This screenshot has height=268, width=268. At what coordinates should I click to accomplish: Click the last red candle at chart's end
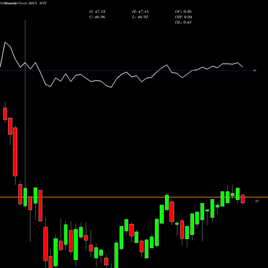click(243, 199)
